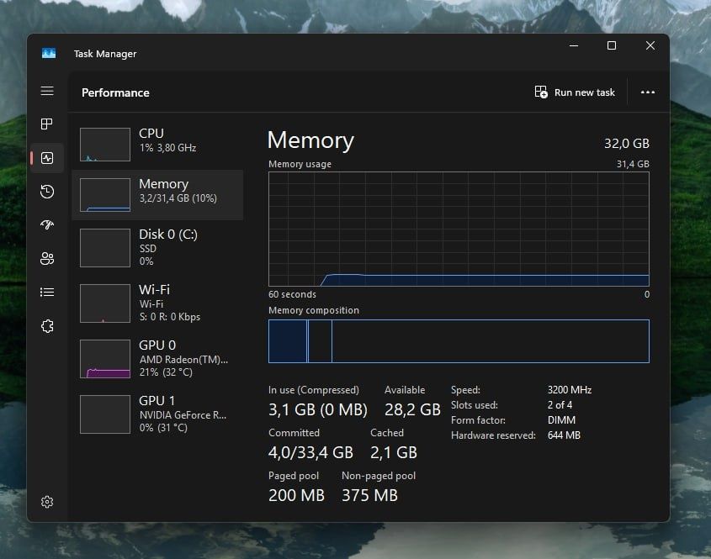Click the Memory usage label
Screen dimensions: 711x559
click(300, 164)
